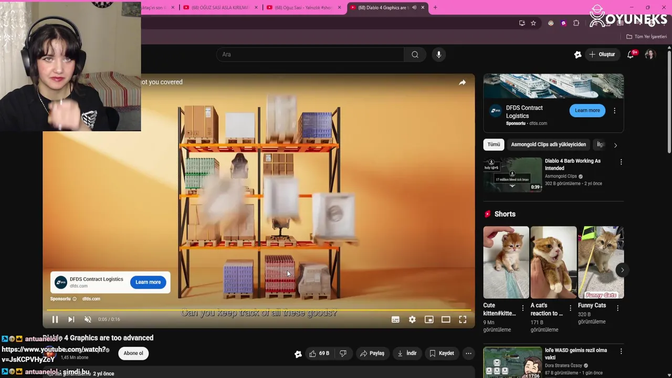672x378 pixels.
Task: Switch to Oğuz Sasi - Yalnızlık tab
Action: [303, 7]
